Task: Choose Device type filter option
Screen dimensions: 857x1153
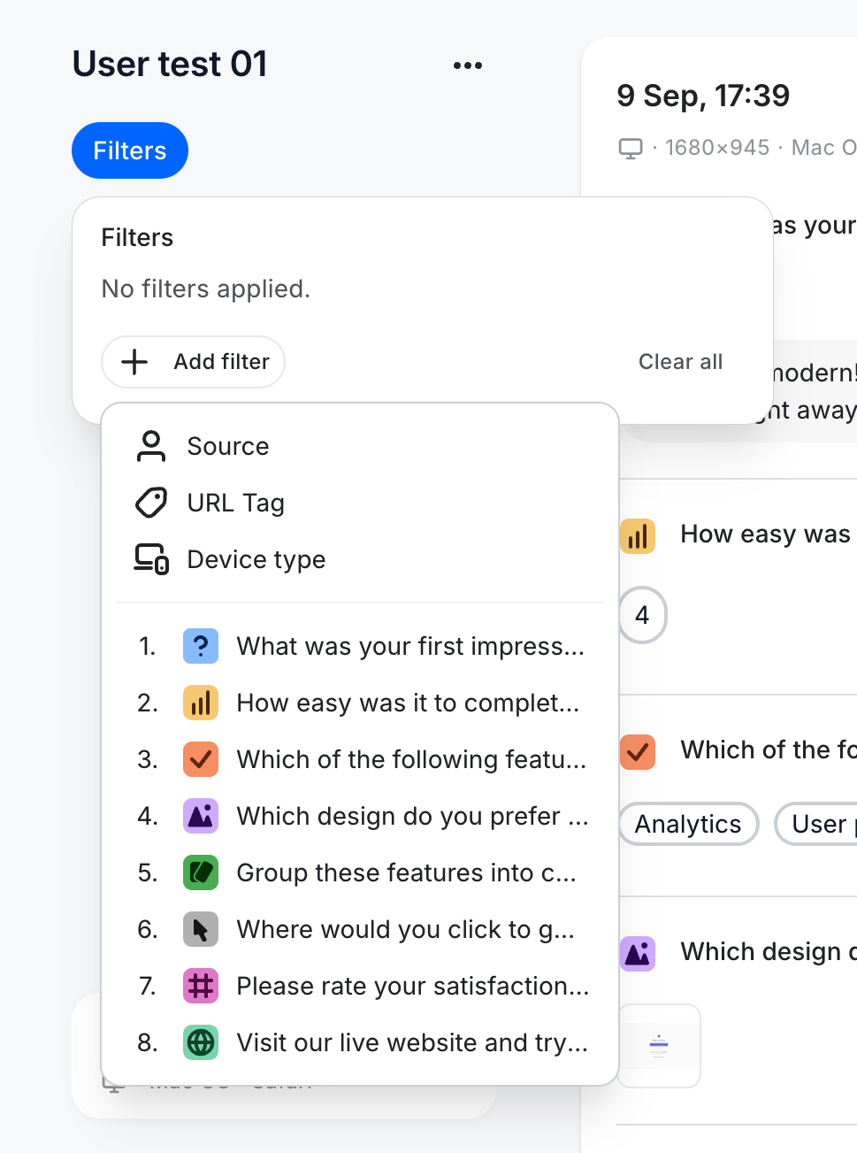Action: [256, 560]
